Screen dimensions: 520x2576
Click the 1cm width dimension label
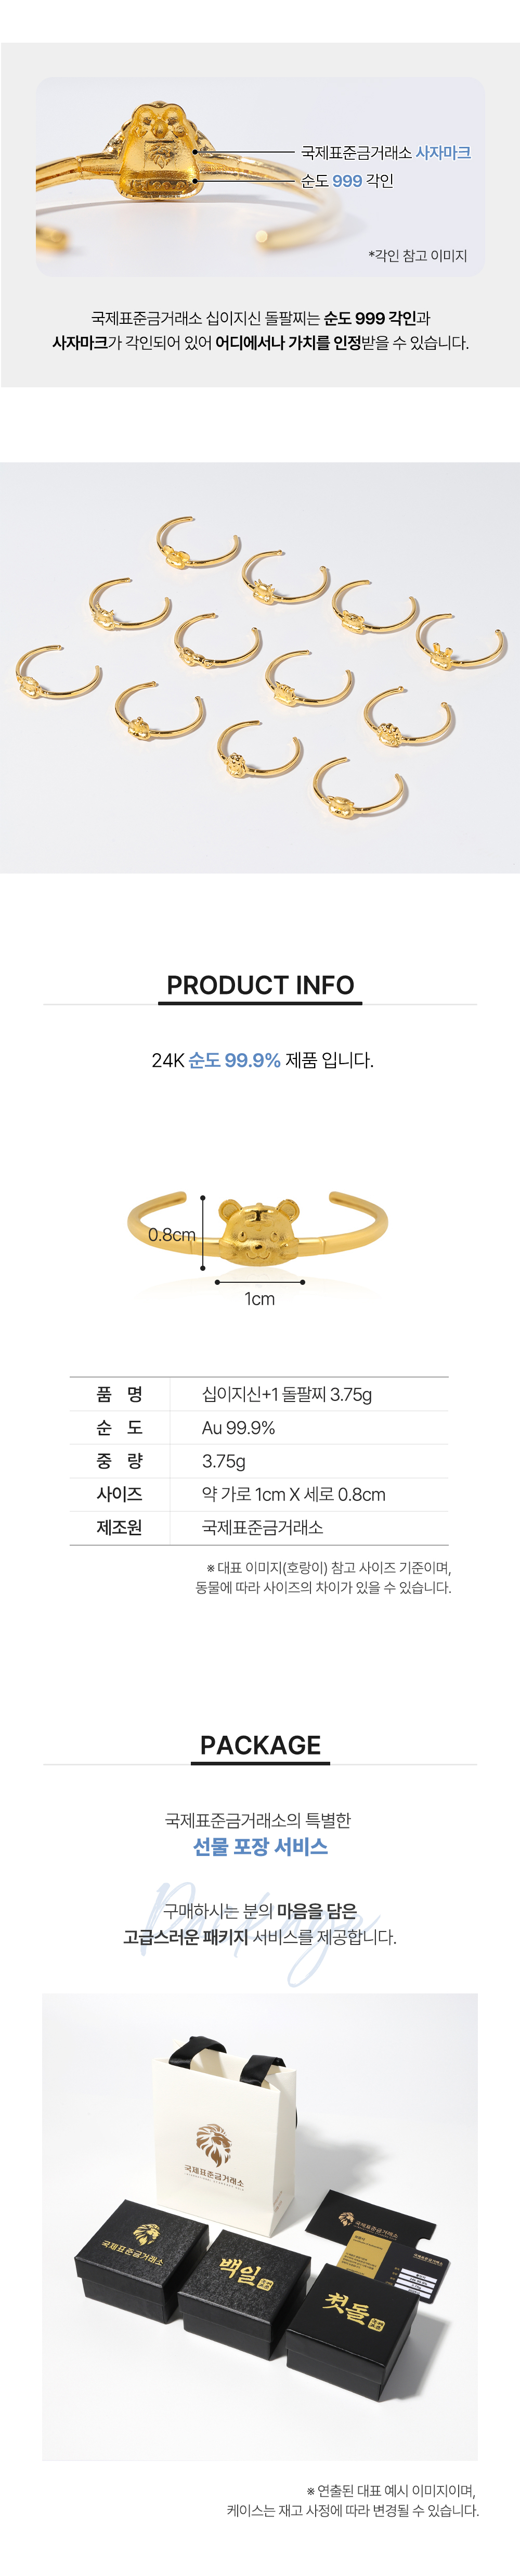click(259, 1299)
